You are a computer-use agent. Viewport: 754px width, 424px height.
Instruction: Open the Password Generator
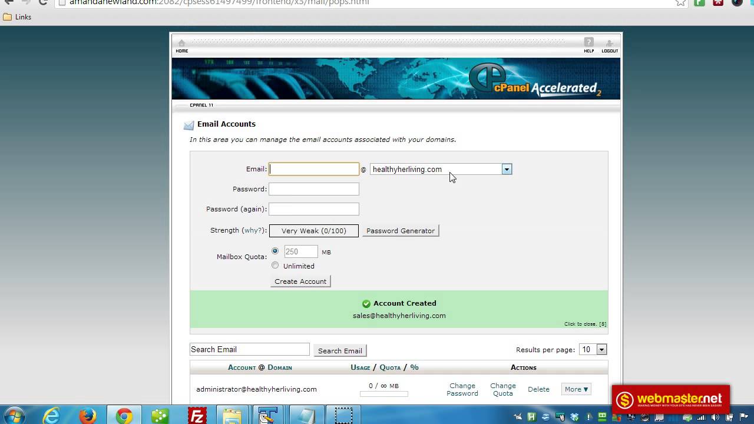(401, 231)
